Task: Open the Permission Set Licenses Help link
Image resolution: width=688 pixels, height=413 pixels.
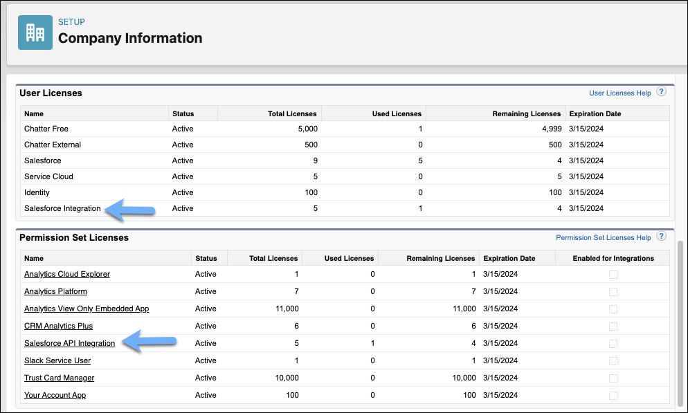Action: pyautogui.click(x=603, y=237)
